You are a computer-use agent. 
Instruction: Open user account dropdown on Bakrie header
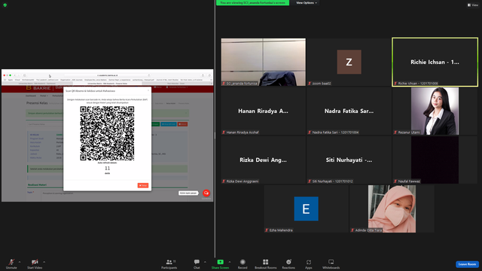coord(177,87)
